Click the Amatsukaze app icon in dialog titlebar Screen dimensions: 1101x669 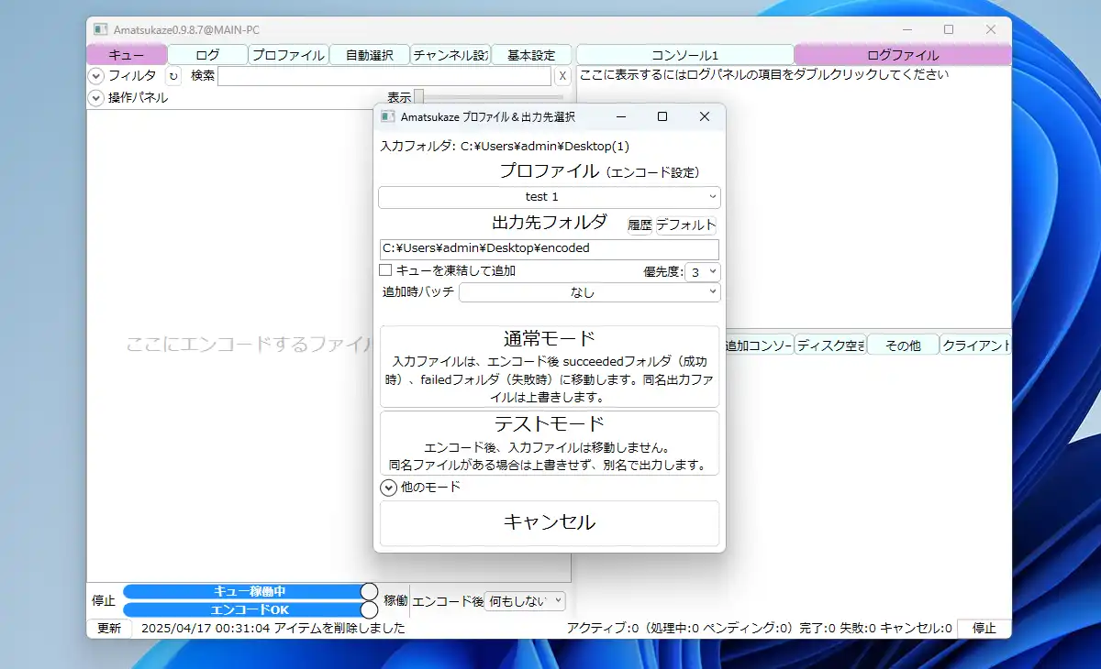coord(387,116)
